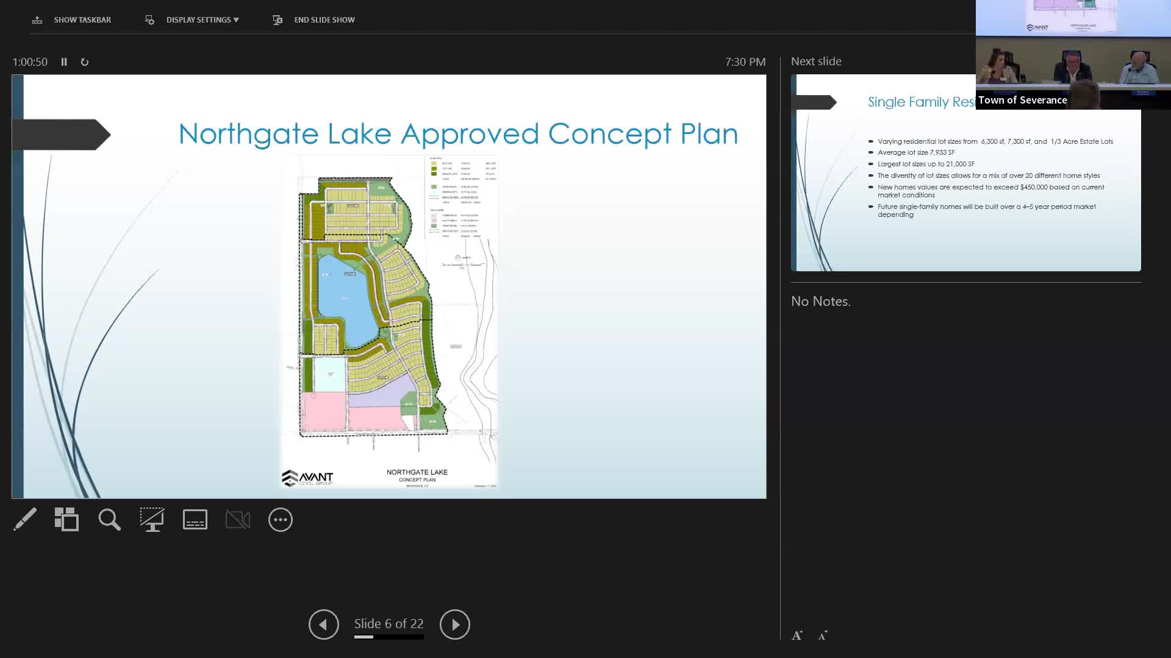Pause the presentation timer
Viewport: 1171px width, 658px height.
coord(64,62)
